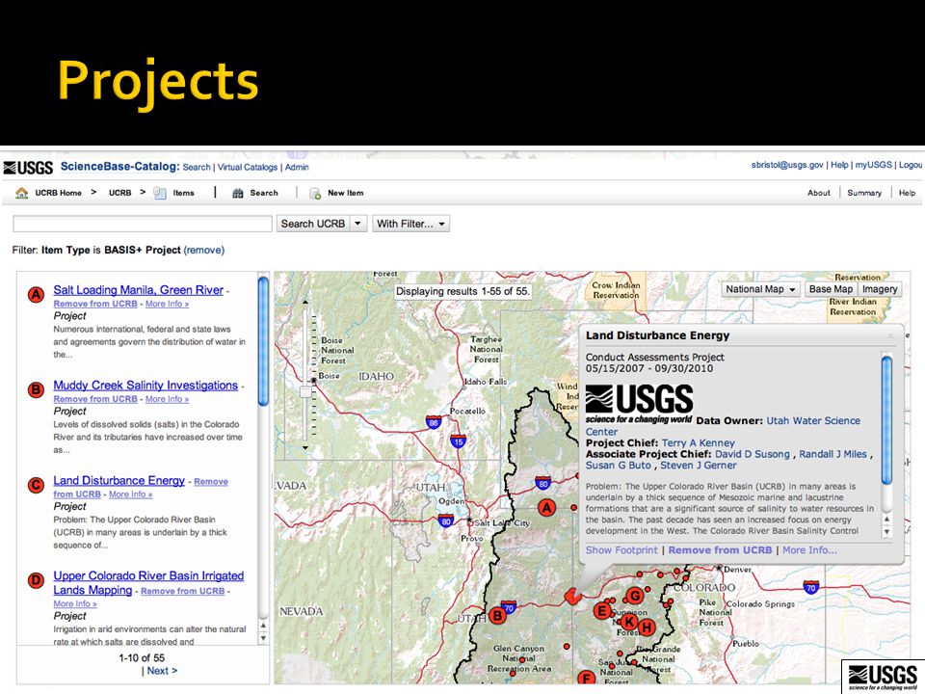Click map marker E on the map
The width and height of the screenshot is (925, 694).
602,611
